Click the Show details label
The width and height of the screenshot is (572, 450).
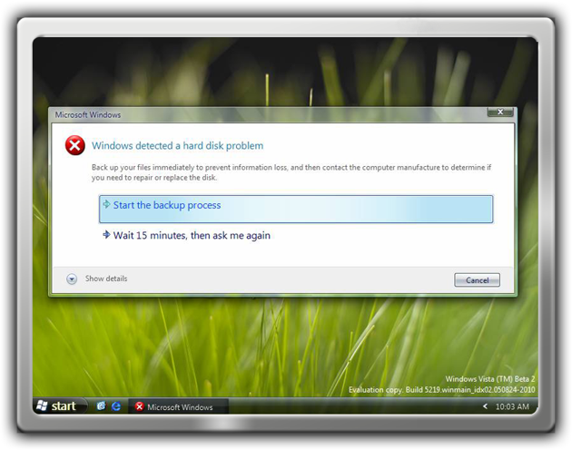click(x=106, y=279)
